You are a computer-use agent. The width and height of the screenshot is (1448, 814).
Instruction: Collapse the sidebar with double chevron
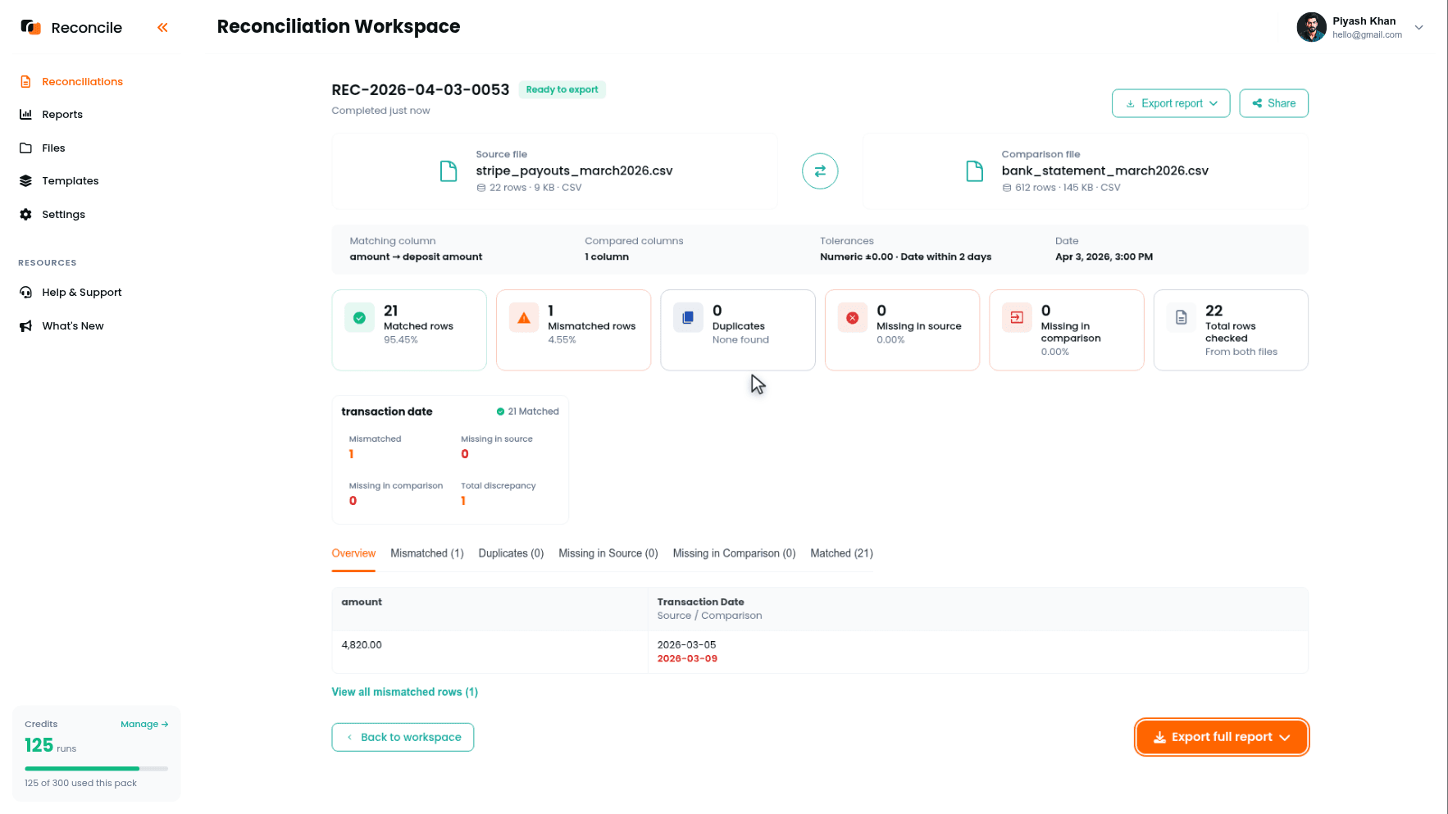coord(162,28)
